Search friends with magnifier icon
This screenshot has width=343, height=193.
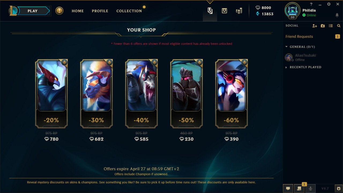(x=339, y=26)
